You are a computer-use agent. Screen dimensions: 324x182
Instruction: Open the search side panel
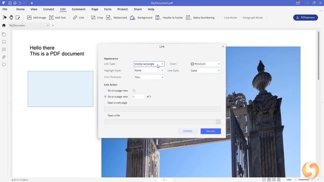click(4, 65)
